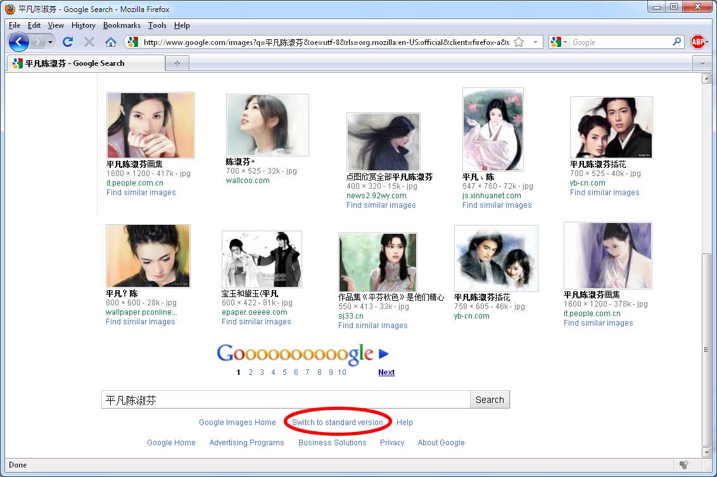Click the Google favicon in address bar

tap(132, 42)
